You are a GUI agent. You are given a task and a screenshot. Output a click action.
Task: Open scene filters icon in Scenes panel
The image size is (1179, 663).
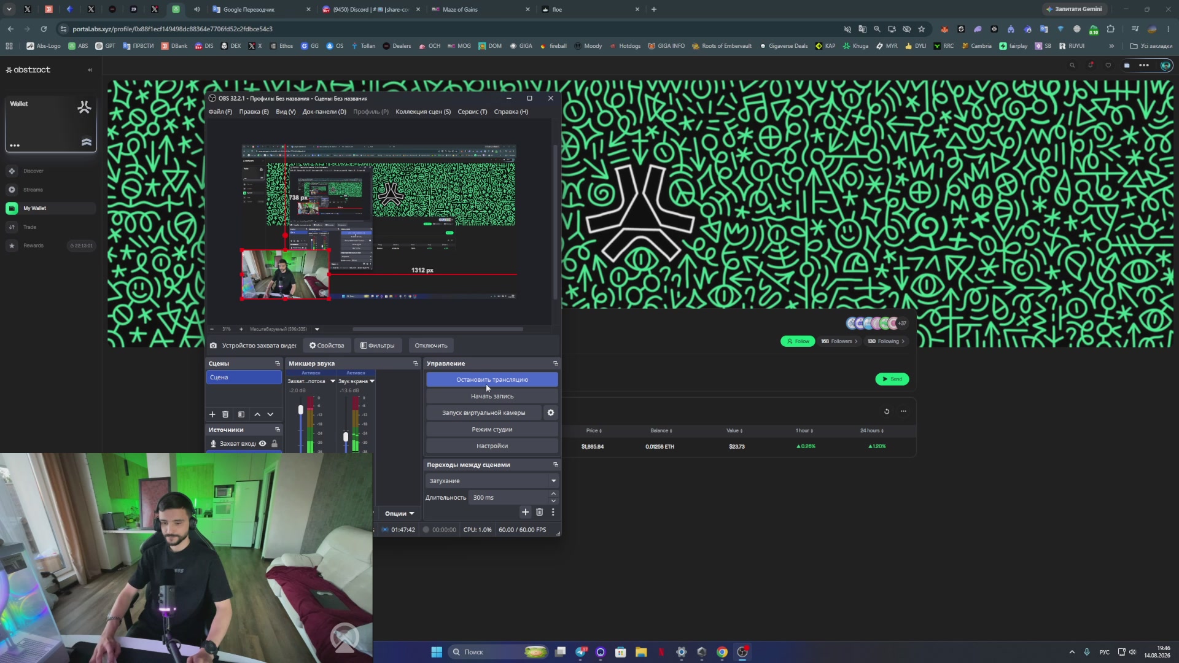click(x=241, y=414)
